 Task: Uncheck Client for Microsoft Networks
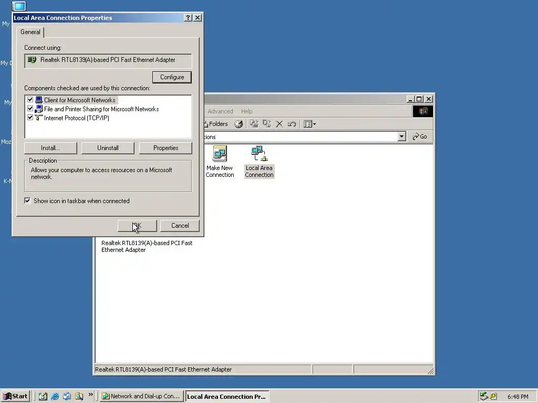click(30, 100)
